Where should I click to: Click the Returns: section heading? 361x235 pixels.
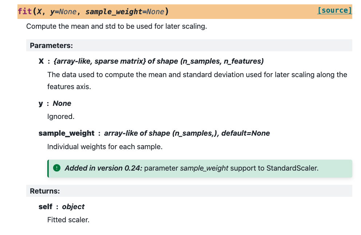[x=45, y=191]
